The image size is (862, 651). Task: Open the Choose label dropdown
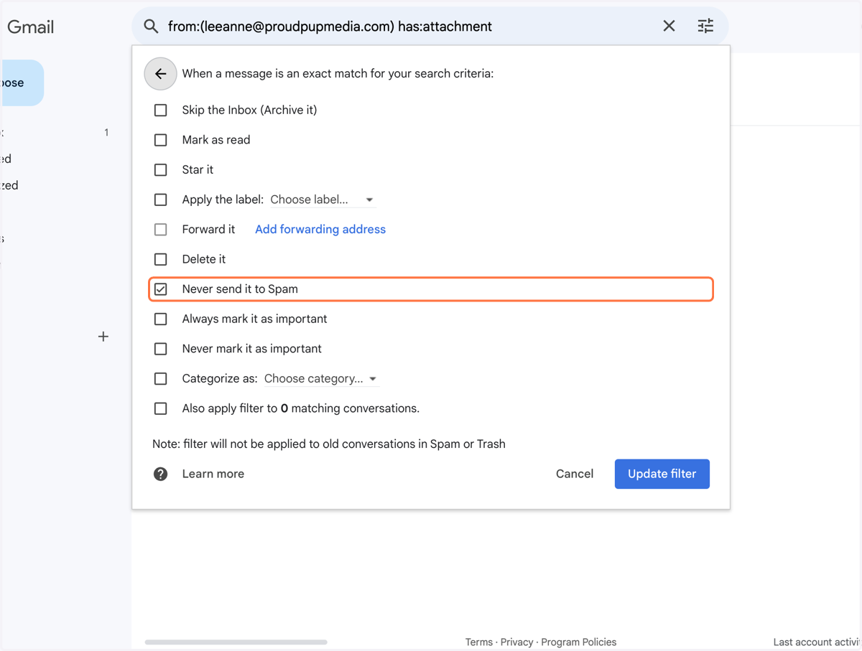click(x=323, y=200)
